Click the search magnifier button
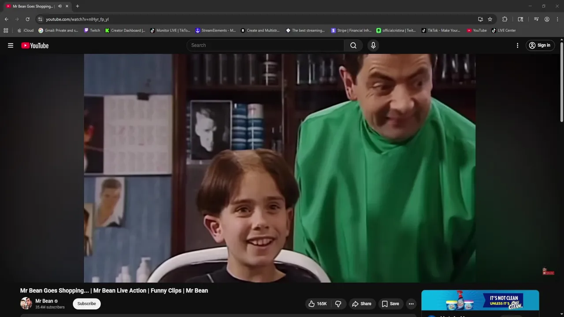The height and width of the screenshot is (317, 564). tap(353, 45)
